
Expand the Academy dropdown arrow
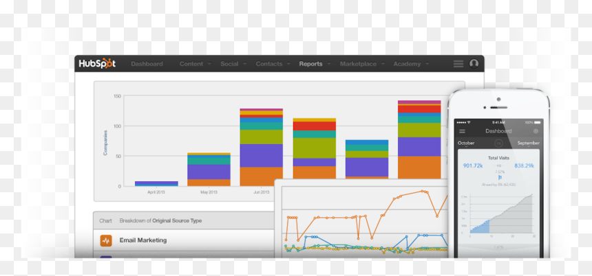(x=427, y=64)
